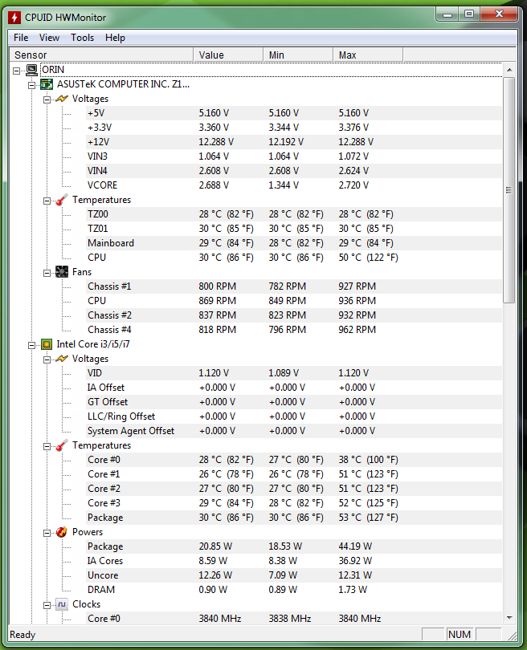Click the Intel Core Temperatures thermometer icon

[x=61, y=445]
